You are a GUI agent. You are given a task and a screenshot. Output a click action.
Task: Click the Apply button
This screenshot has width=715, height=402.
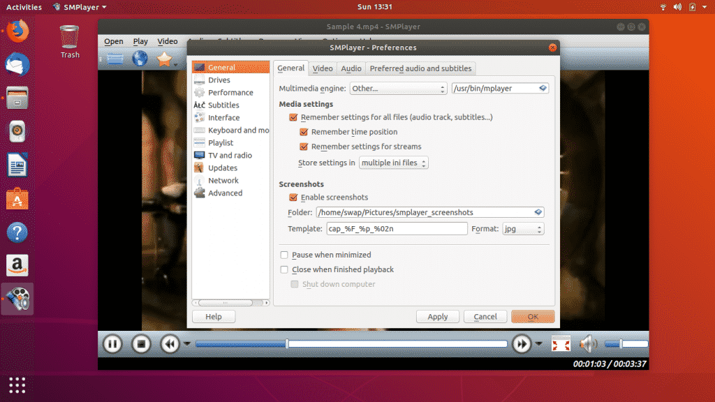(x=438, y=316)
